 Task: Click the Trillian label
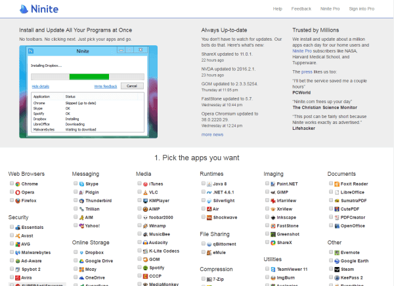[x=93, y=209]
